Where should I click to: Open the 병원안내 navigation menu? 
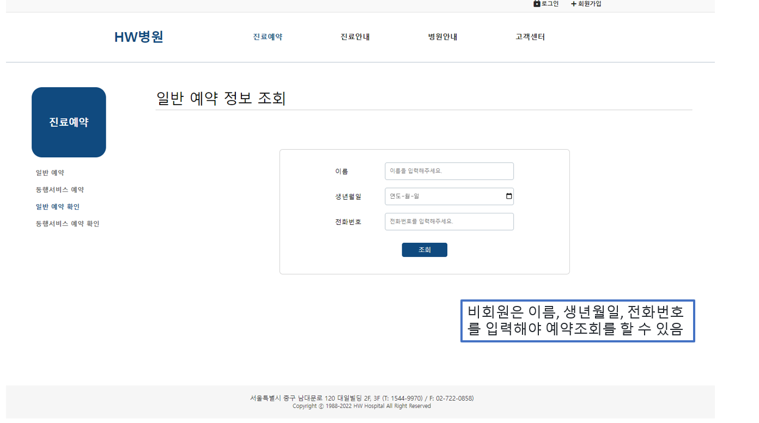442,36
